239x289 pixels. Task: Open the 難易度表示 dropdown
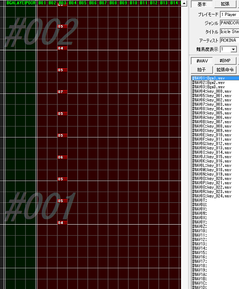pyautogui.click(x=234, y=49)
